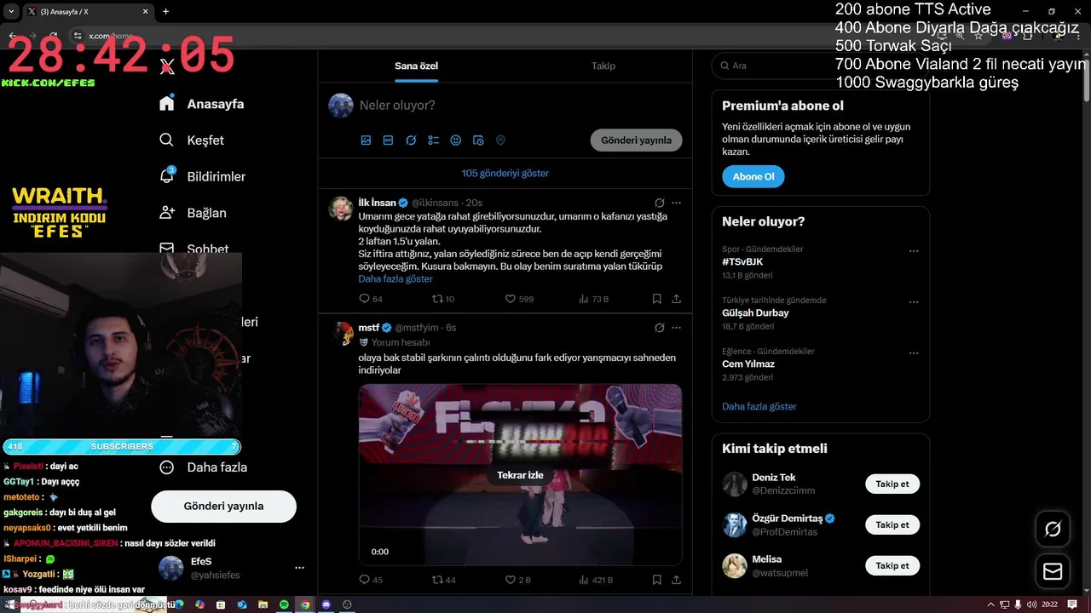
Task: Repost İlk İnsan post showing 10 reposts
Action: 443,299
